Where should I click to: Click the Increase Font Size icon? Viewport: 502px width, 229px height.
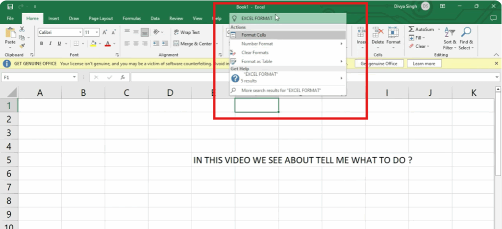pos(105,32)
